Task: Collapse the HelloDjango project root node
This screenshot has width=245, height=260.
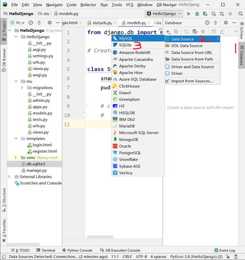Action: (10, 30)
